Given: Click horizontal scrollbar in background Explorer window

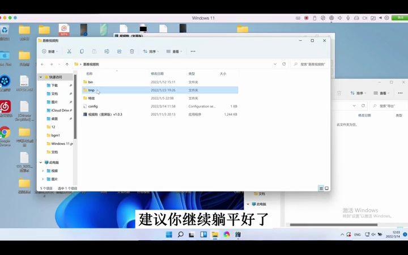Looking at the screenshot, I should [x=334, y=225].
